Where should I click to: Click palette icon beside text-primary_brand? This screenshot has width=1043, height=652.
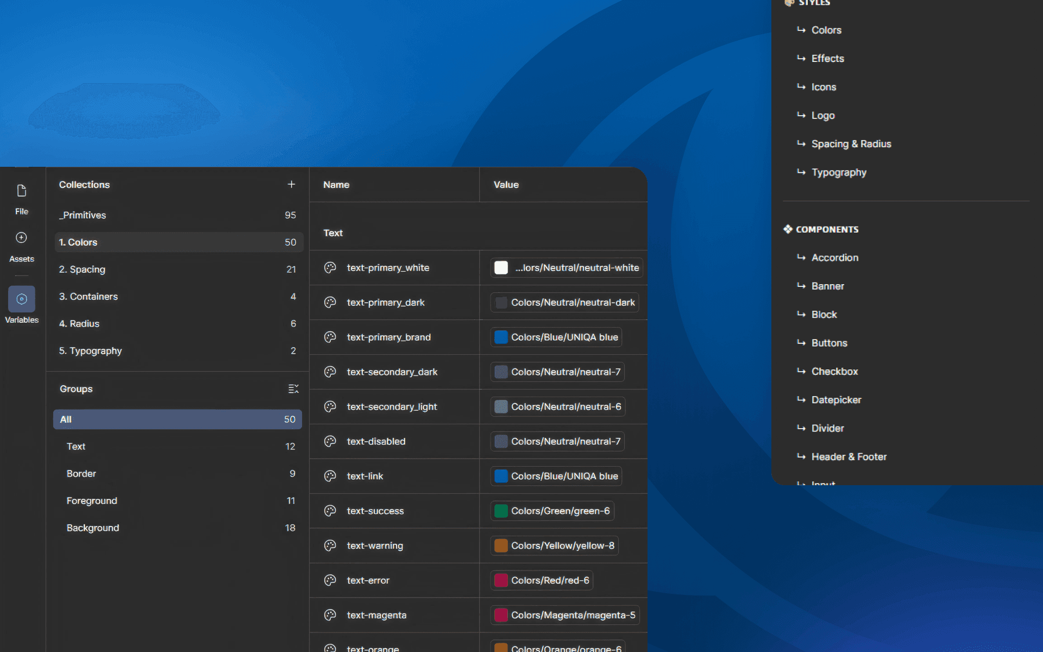330,337
